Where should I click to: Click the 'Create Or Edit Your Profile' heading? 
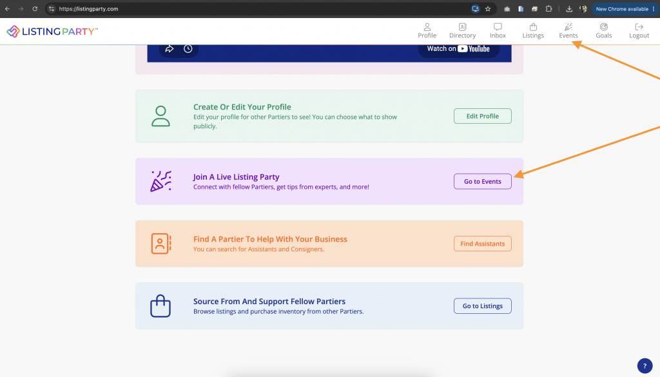click(242, 107)
